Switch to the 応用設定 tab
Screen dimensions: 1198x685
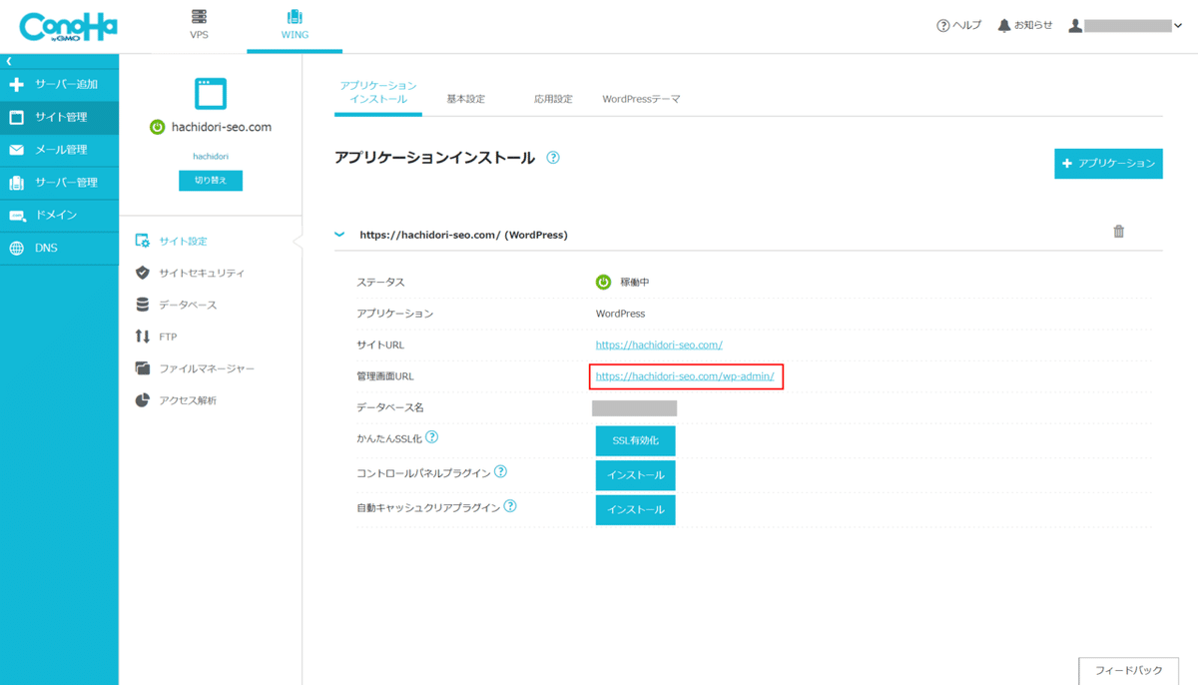click(553, 99)
